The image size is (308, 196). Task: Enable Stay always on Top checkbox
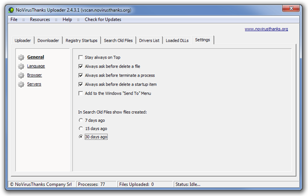tap(81, 57)
